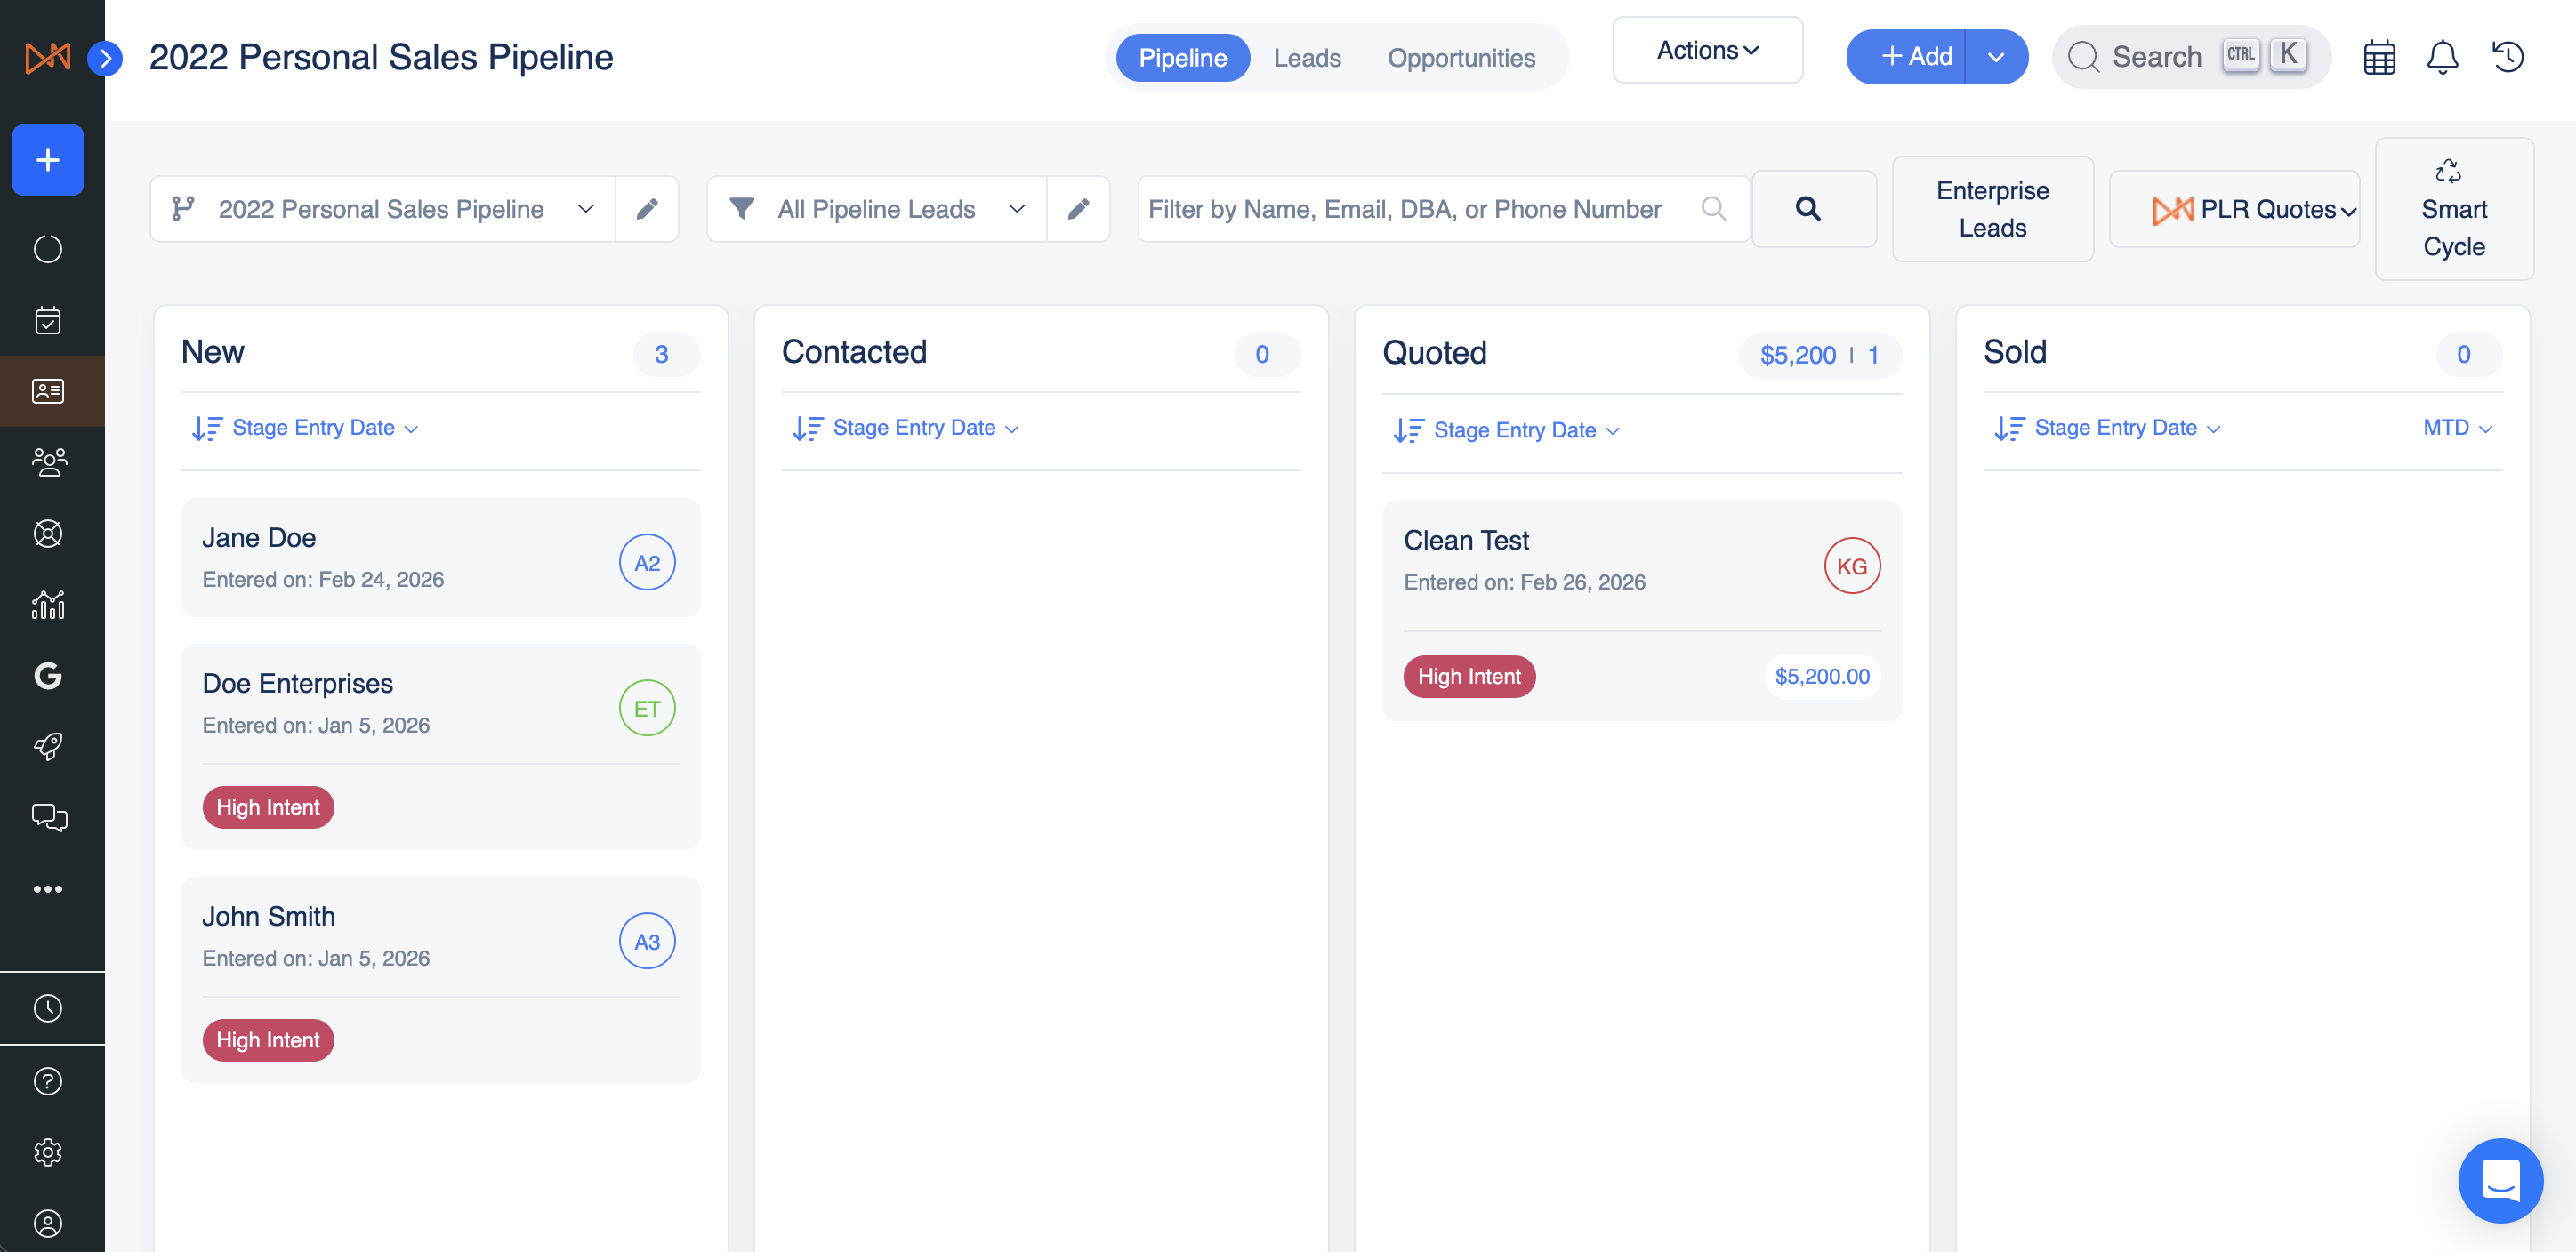Viewport: 2576px width, 1252px height.
Task: Open the notifications bell
Action: tap(2442, 57)
